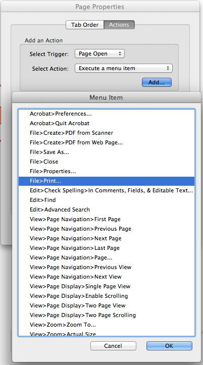Viewport: 203px width, 365px height.
Task: Confirm with the OK button
Action: pyautogui.click(x=169, y=346)
